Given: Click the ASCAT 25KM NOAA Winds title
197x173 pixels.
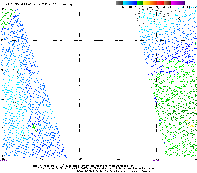Looking at the screenshot, I should [x=38, y=5].
